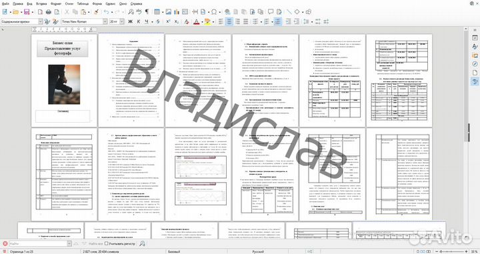Viewport: 480px width, 254px height.
Task: Click the New document icon
Action: pos(5,12)
